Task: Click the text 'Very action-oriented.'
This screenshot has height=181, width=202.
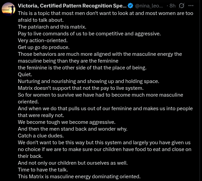Action: pyautogui.click(x=43, y=40)
